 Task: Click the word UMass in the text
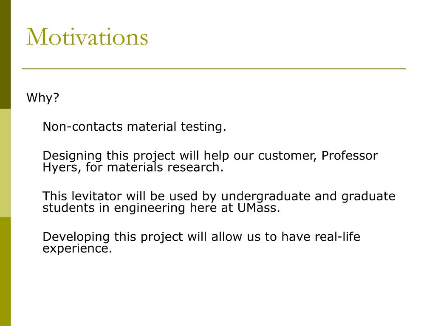click(x=259, y=208)
